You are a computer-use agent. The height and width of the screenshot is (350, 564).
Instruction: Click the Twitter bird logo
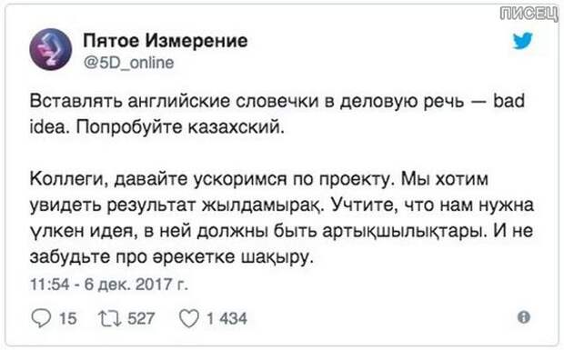(x=523, y=41)
